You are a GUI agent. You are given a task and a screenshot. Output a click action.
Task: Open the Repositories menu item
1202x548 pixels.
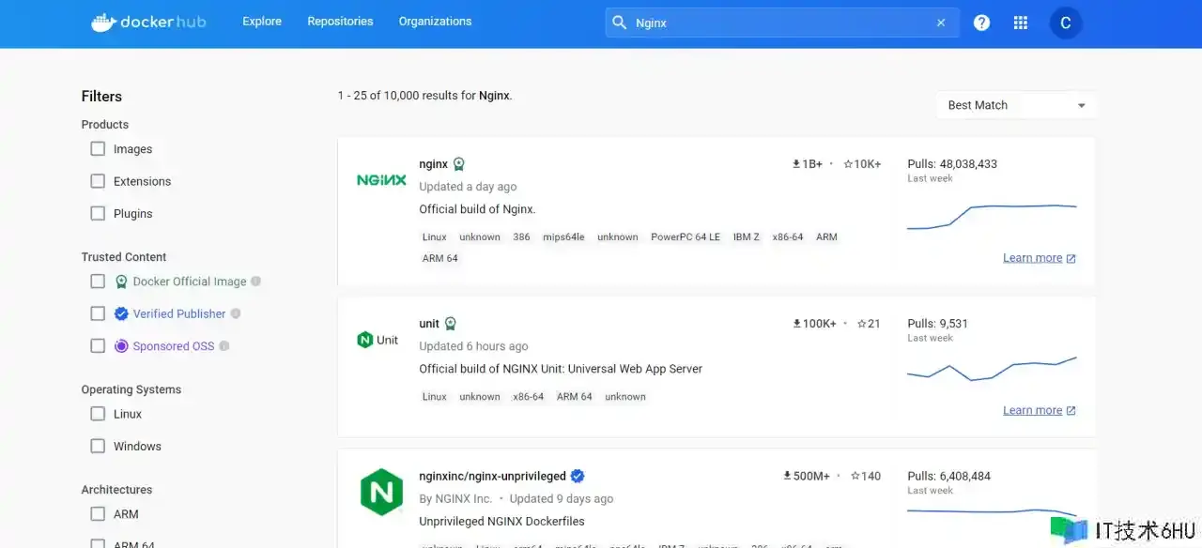point(340,22)
